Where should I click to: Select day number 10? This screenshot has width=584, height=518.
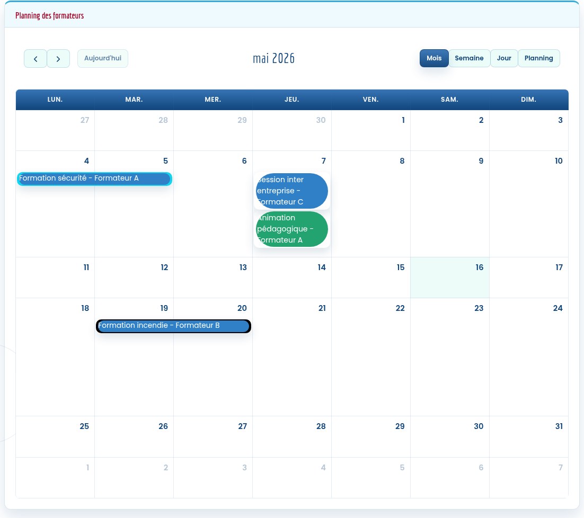coord(559,161)
